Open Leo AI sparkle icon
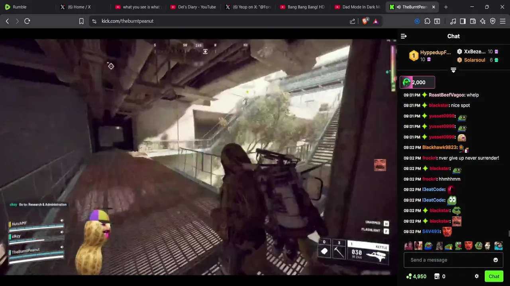This screenshot has height=286, width=510. tap(483, 21)
